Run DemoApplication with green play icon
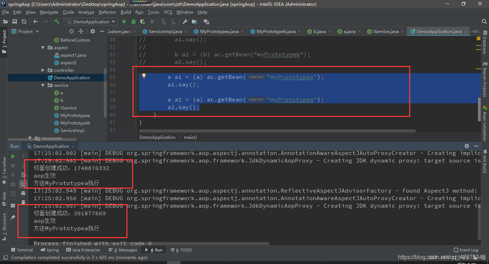 click(x=124, y=22)
